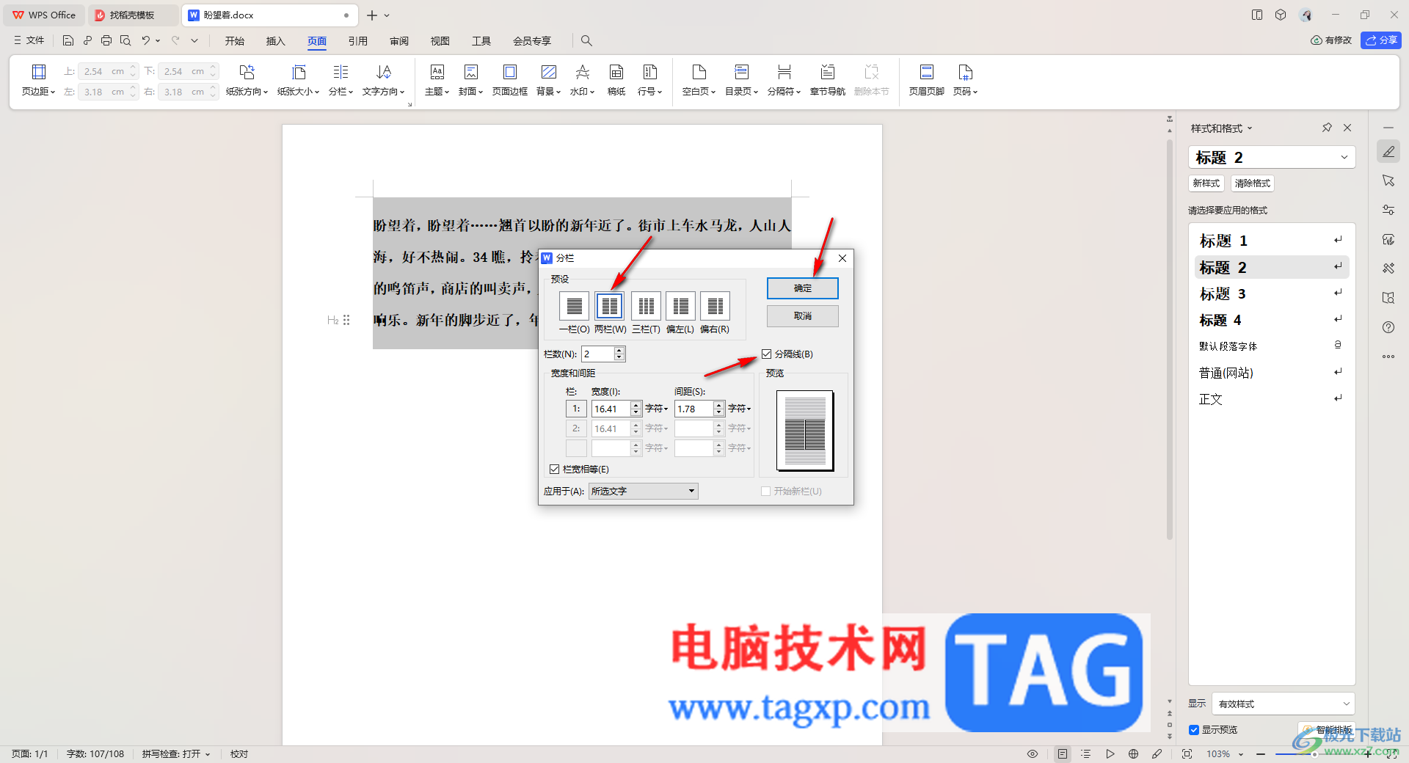The height and width of the screenshot is (763, 1409).
Task: Open the 页边距 page margins tool
Action: coord(38,80)
